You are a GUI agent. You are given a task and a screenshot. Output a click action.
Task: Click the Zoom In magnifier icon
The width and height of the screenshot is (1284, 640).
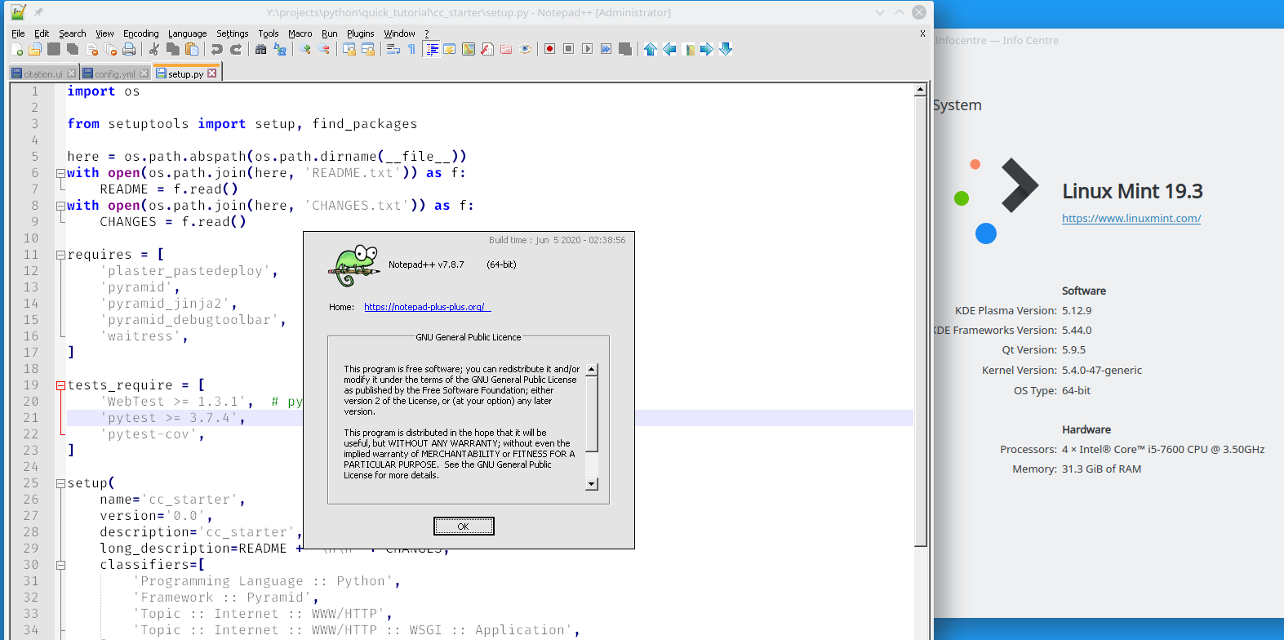tap(304, 49)
